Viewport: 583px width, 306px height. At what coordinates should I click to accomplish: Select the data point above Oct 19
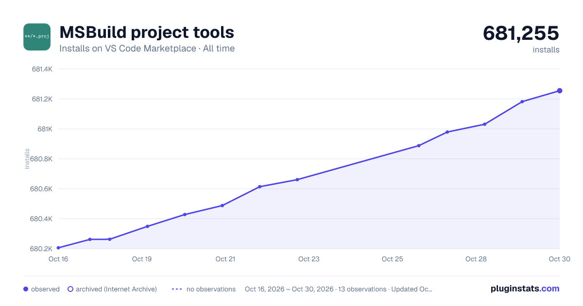pos(147,226)
